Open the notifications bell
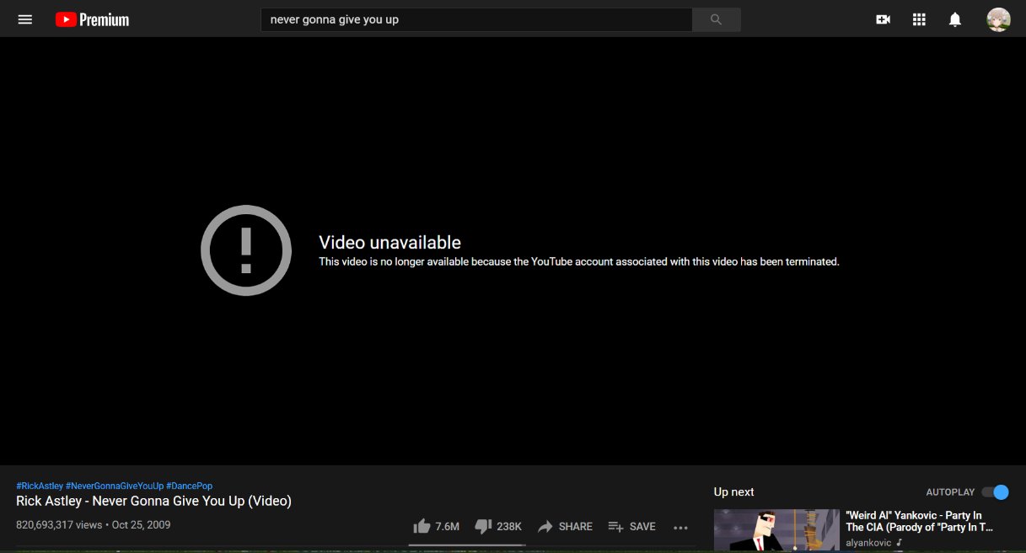The width and height of the screenshot is (1026, 553). pyautogui.click(x=954, y=19)
